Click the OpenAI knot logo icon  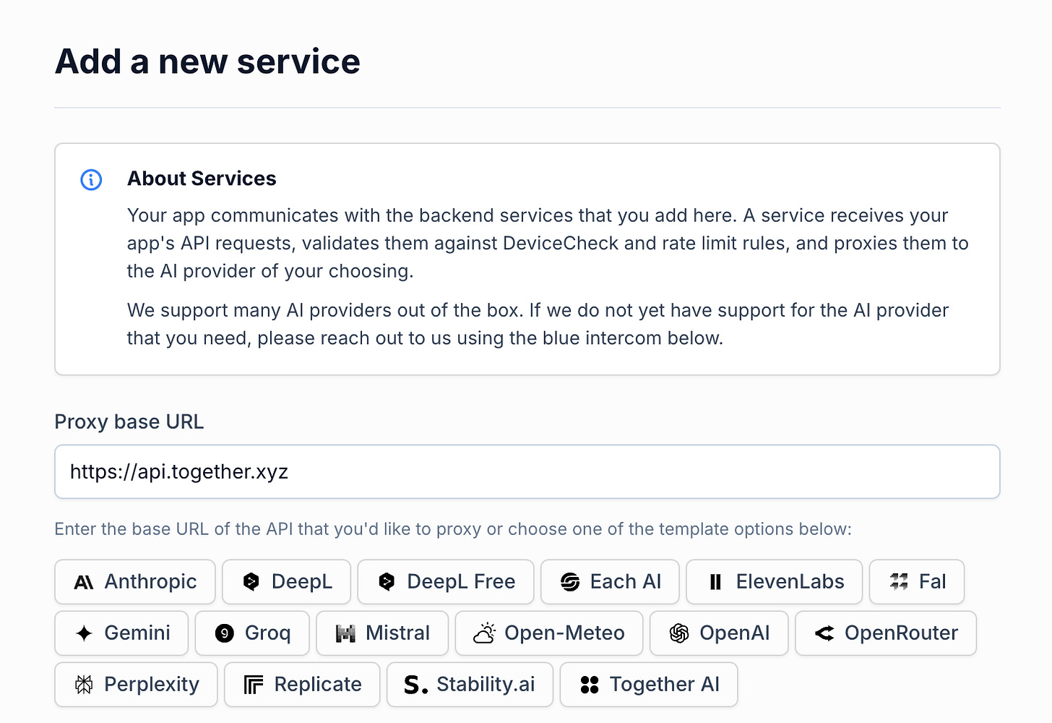click(679, 633)
